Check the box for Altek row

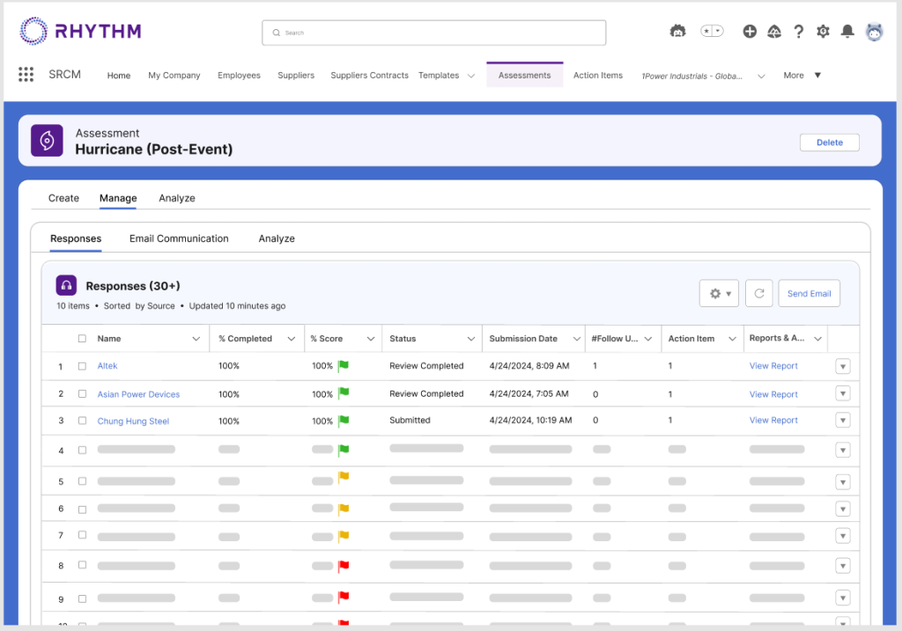(x=82, y=366)
